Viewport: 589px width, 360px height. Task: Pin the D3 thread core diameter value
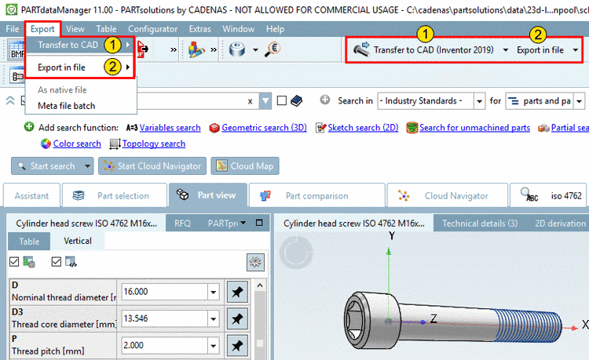(237, 318)
